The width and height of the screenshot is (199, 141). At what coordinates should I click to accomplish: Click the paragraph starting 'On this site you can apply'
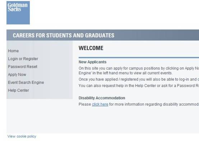click(139, 70)
